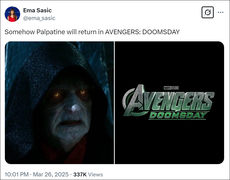Click the 10:01 PM timestamp
The height and width of the screenshot is (180, 230).
[x=17, y=174]
